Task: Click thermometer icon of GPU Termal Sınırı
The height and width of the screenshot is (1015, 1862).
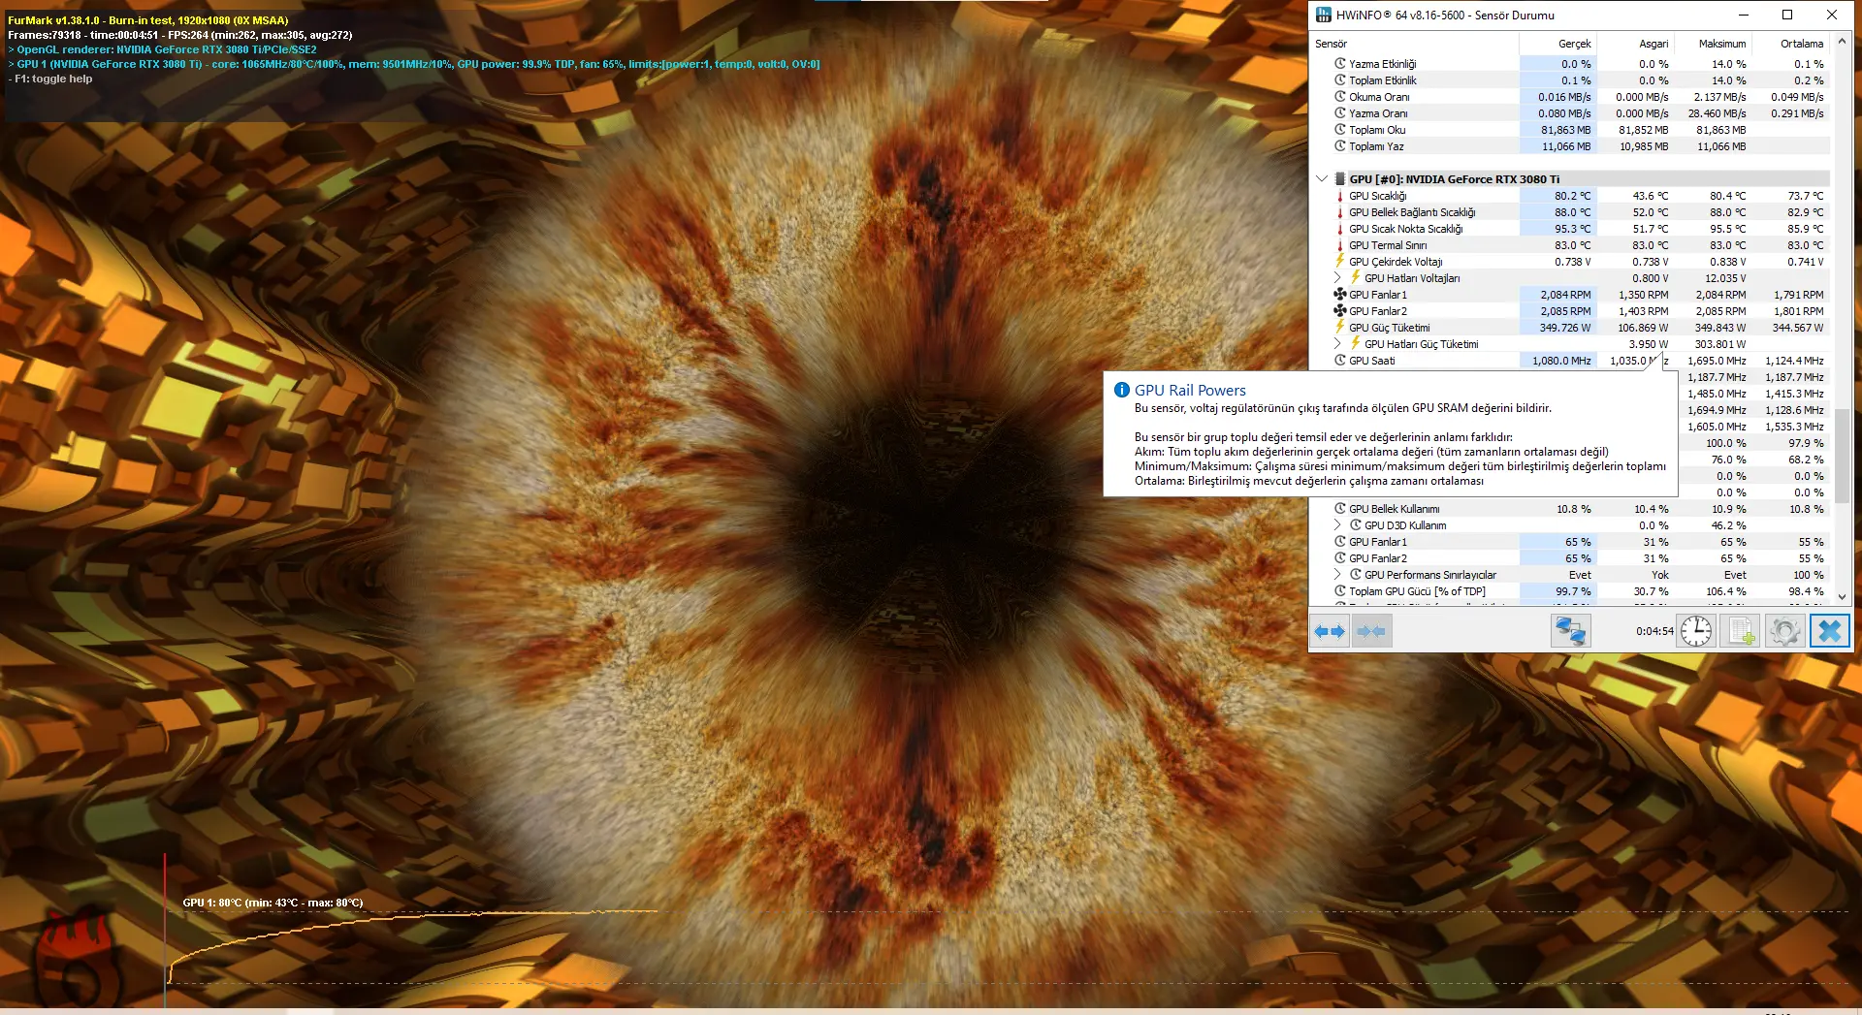Action: coord(1340,245)
